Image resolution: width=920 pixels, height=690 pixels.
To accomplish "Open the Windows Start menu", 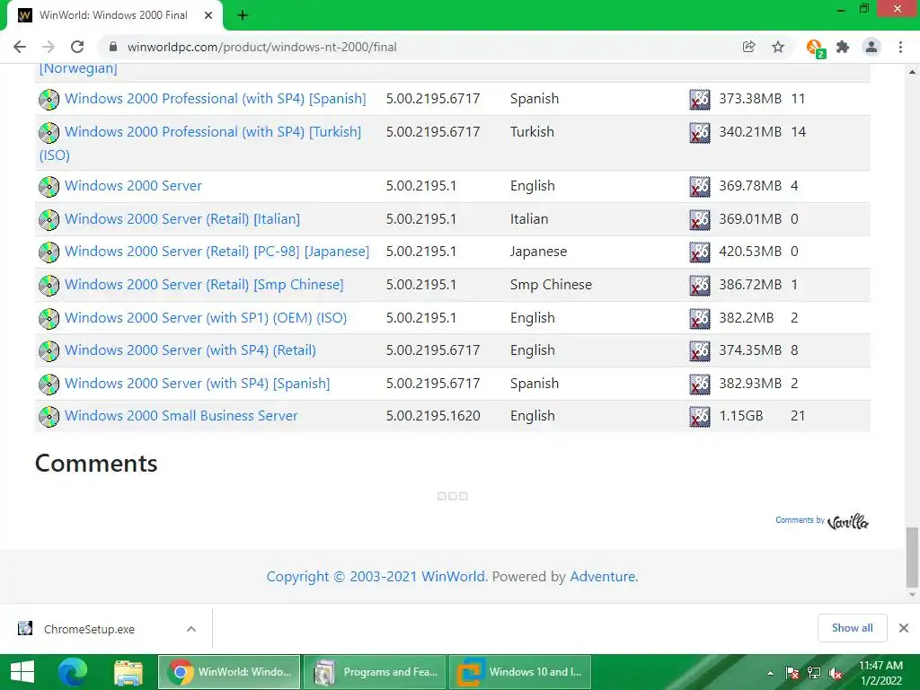I will (22, 672).
